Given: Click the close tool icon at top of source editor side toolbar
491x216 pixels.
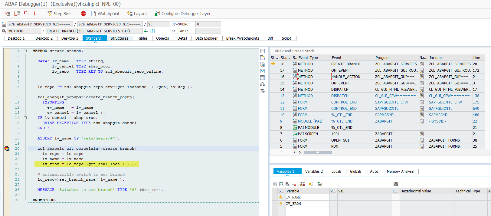Looking at the screenshot, I should coord(262,51).
